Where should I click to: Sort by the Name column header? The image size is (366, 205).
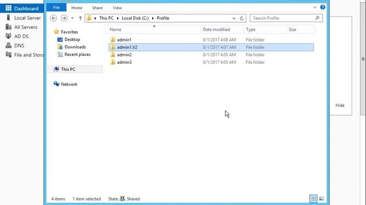pos(116,30)
